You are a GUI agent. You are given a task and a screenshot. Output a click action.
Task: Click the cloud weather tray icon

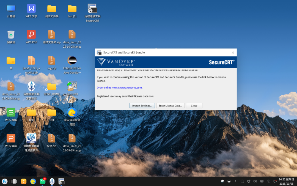click(x=222, y=181)
